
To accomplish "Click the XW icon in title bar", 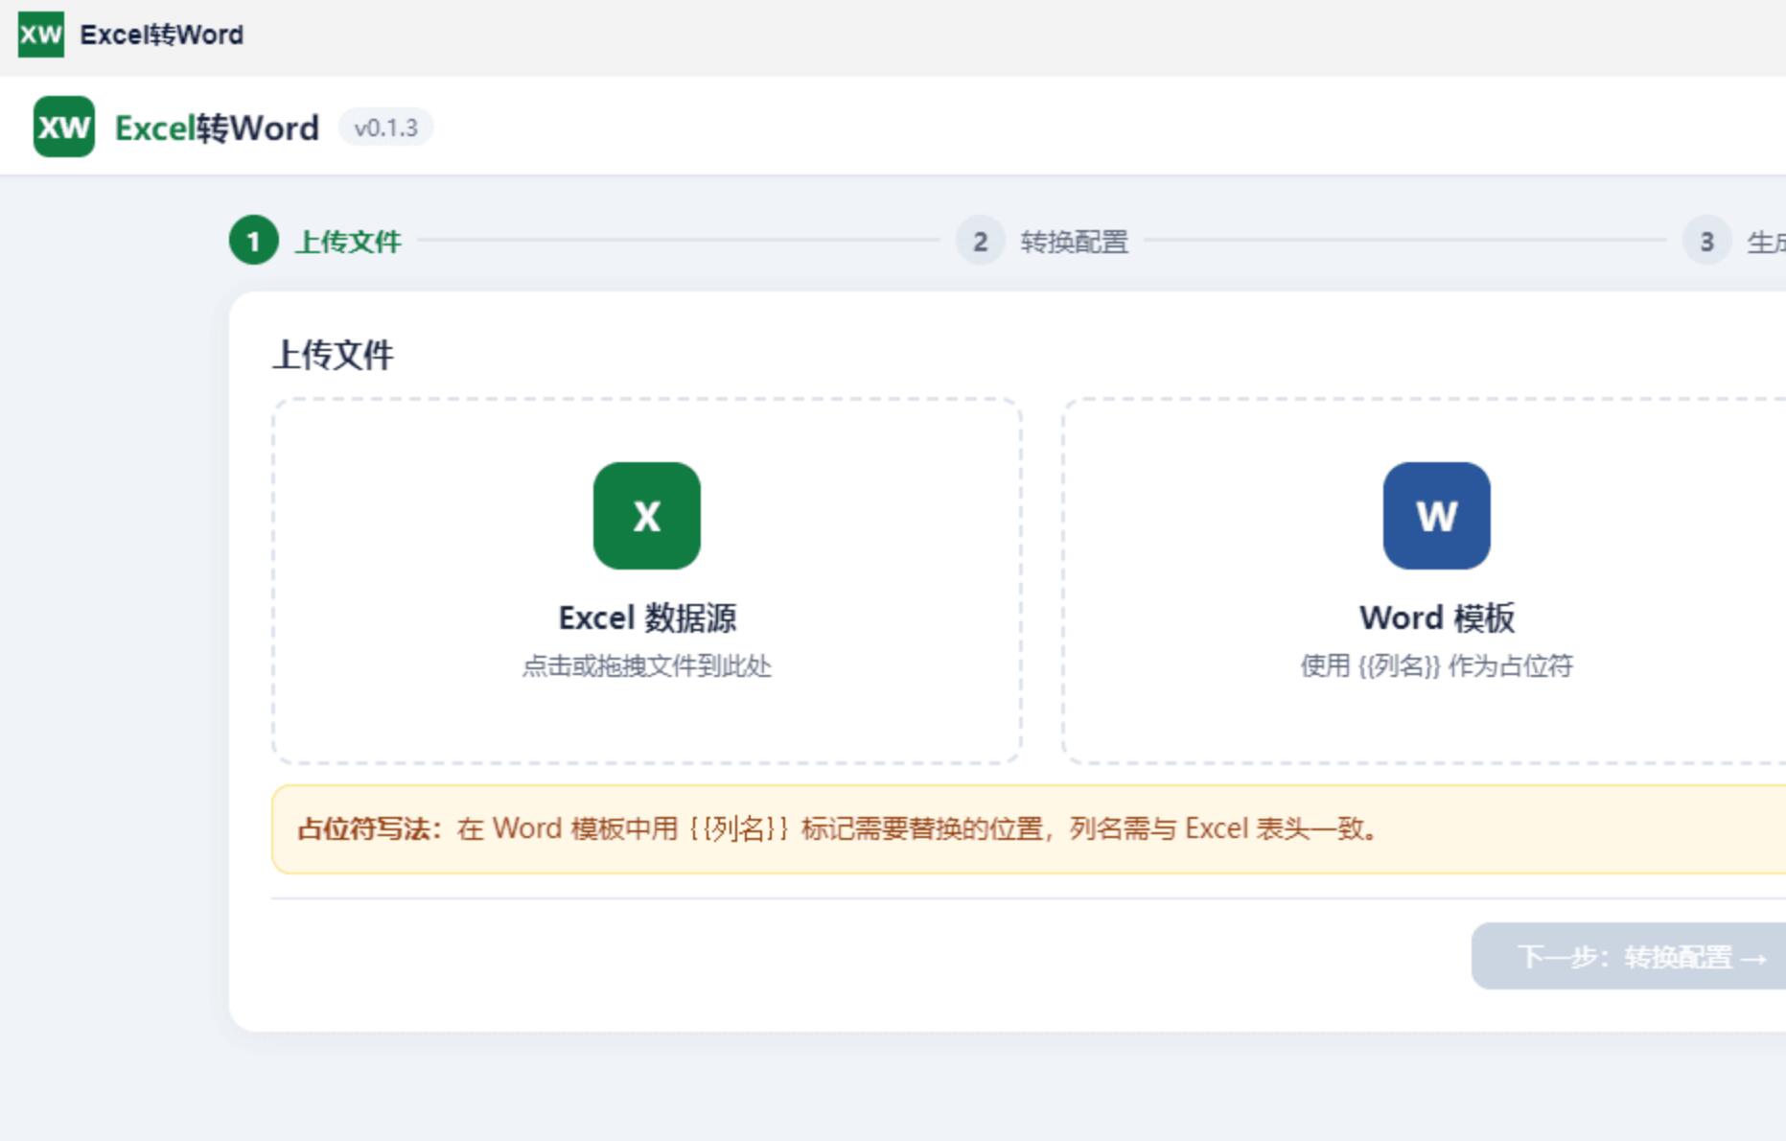I will [x=41, y=35].
